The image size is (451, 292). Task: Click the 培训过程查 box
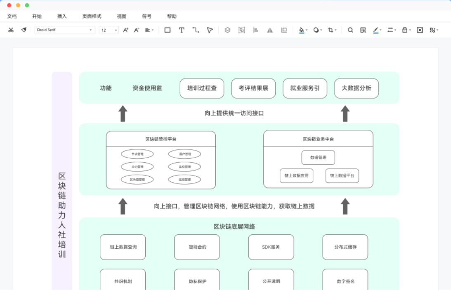tap(202, 89)
